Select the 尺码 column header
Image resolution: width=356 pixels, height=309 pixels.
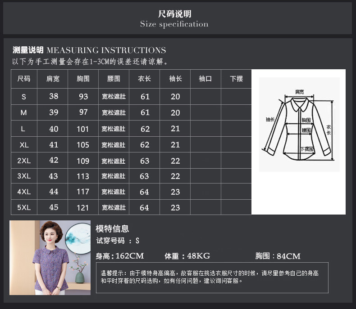pyautogui.click(x=24, y=79)
